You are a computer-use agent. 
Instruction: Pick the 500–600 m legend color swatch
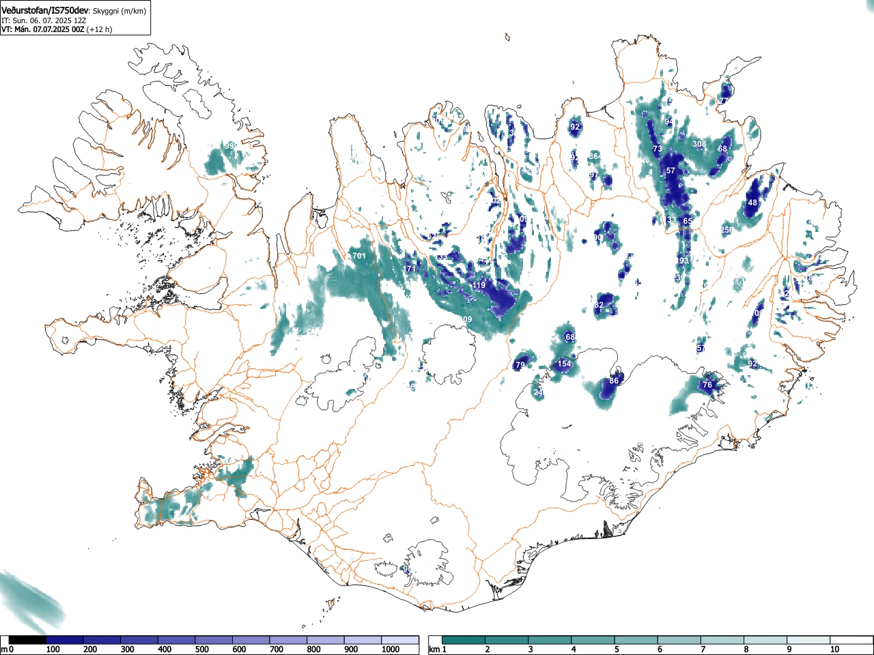pos(214,640)
